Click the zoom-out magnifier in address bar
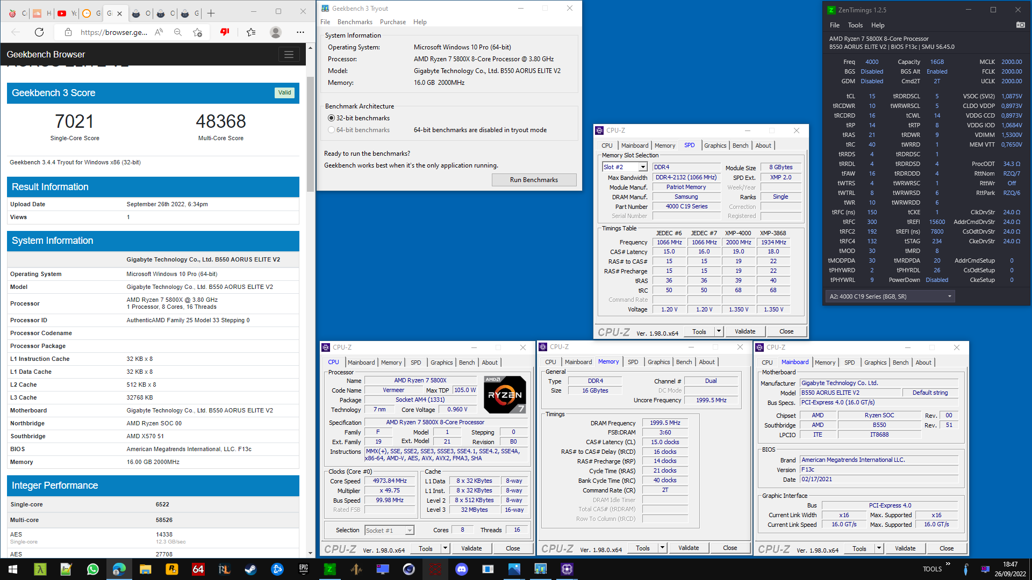This screenshot has height=580, width=1032. point(178,32)
